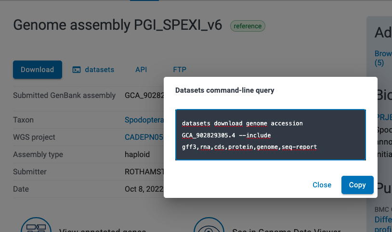Close the Datasets command-line query dialog
This screenshot has height=232, width=392.
tap(322, 185)
